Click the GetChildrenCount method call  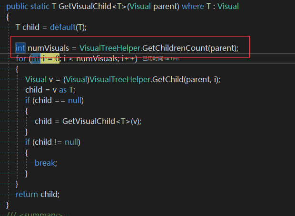pyautogui.click(x=175, y=48)
